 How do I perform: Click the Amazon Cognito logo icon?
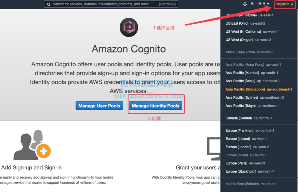tap(129, 27)
